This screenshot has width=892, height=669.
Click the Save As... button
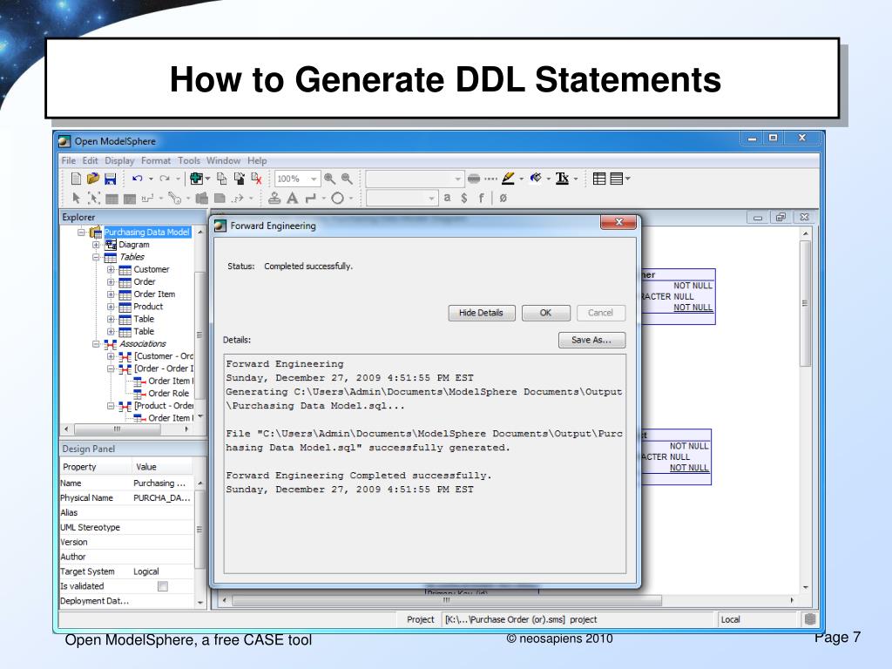[591, 341]
